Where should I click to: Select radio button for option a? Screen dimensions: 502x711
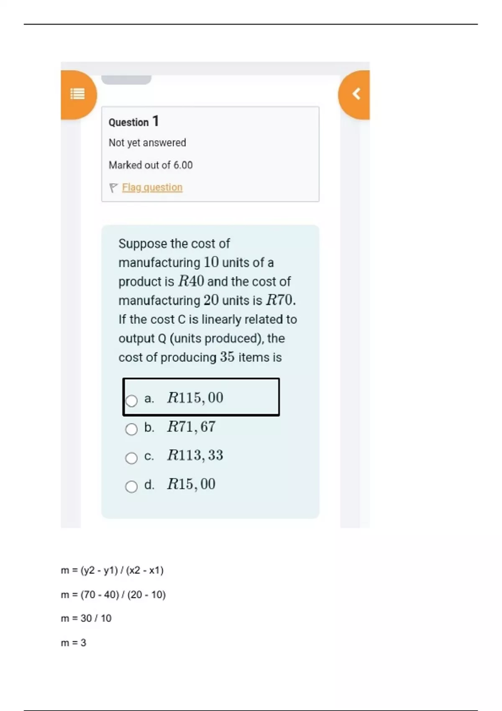click(x=131, y=401)
